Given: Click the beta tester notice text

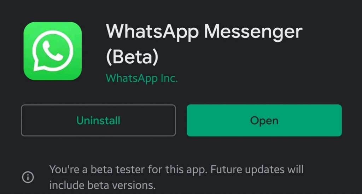Looking at the screenshot, I should click(176, 177).
